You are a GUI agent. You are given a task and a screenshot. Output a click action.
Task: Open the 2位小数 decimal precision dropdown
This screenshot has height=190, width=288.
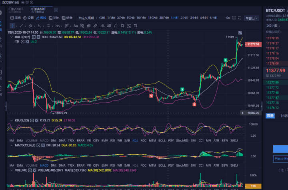coord(274,26)
